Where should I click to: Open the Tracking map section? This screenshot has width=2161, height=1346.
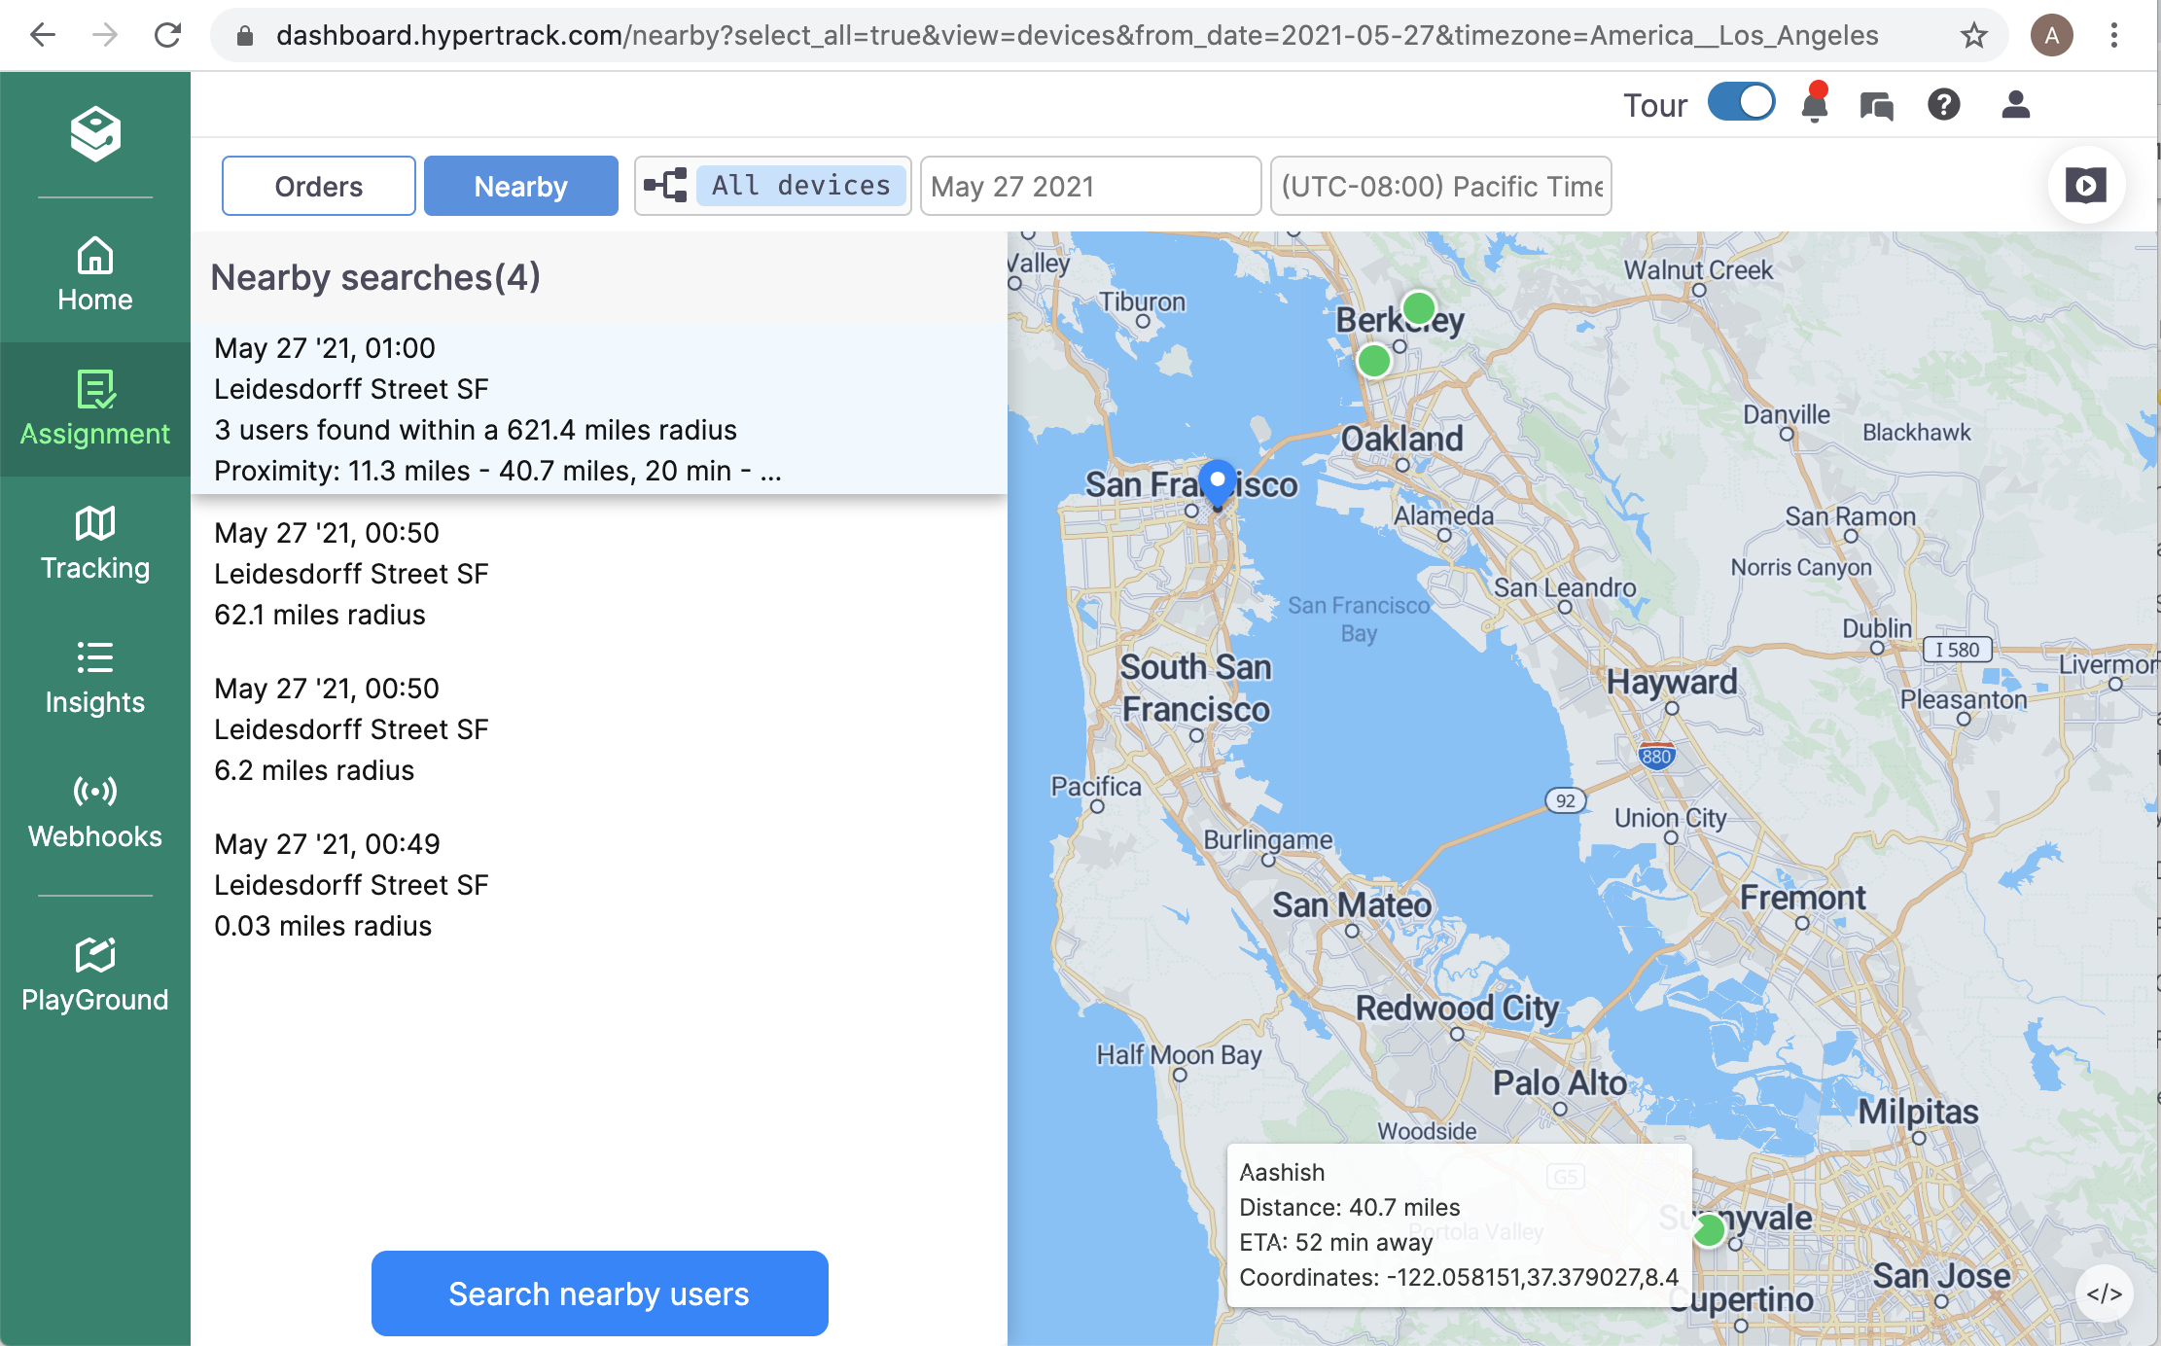[x=94, y=543]
